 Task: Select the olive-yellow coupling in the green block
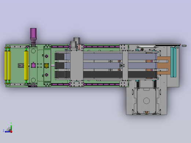click(x=46, y=66)
